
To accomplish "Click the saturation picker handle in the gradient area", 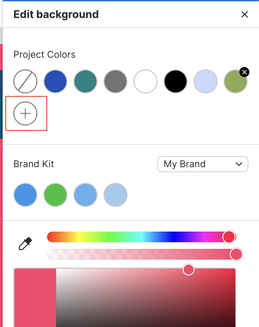I will pyautogui.click(x=188, y=270).
